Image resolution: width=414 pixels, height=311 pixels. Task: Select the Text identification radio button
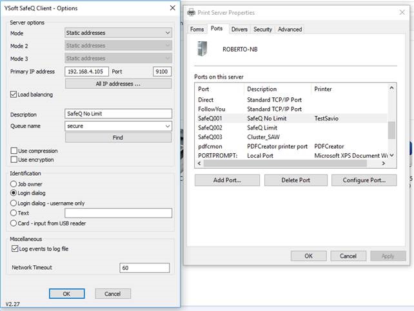click(x=13, y=212)
